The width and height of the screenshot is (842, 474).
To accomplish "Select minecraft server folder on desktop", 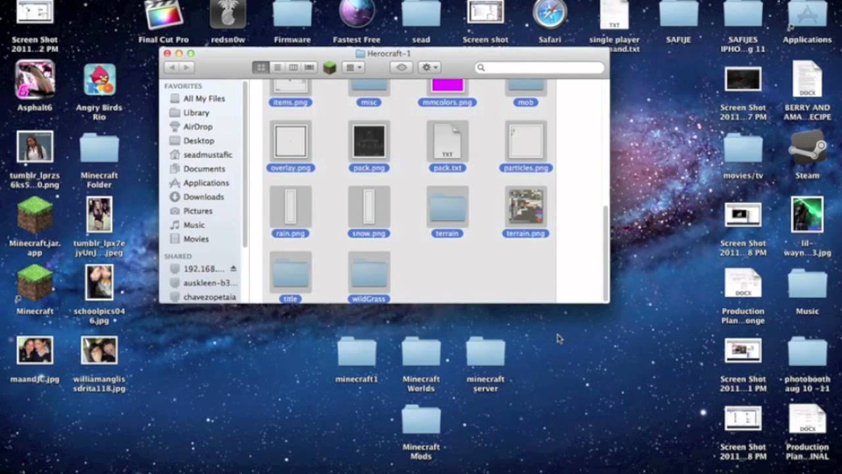I will [x=485, y=352].
